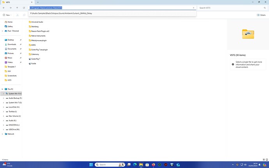Close the VST3 tab
The height and width of the screenshot is (168, 269).
(x=32, y=2)
